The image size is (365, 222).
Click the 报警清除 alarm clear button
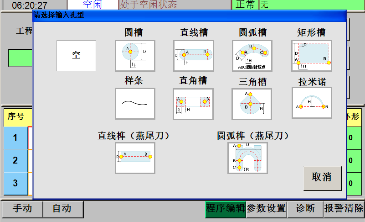point(344,209)
